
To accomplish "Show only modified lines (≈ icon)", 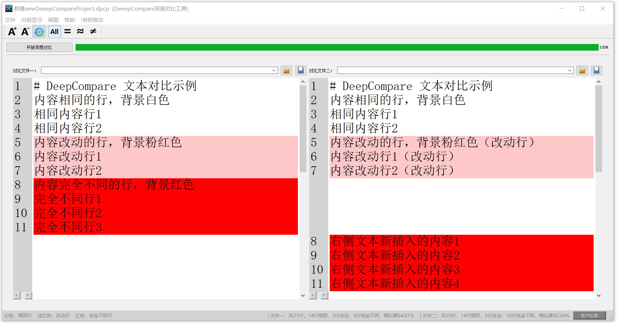I will 80,32.
